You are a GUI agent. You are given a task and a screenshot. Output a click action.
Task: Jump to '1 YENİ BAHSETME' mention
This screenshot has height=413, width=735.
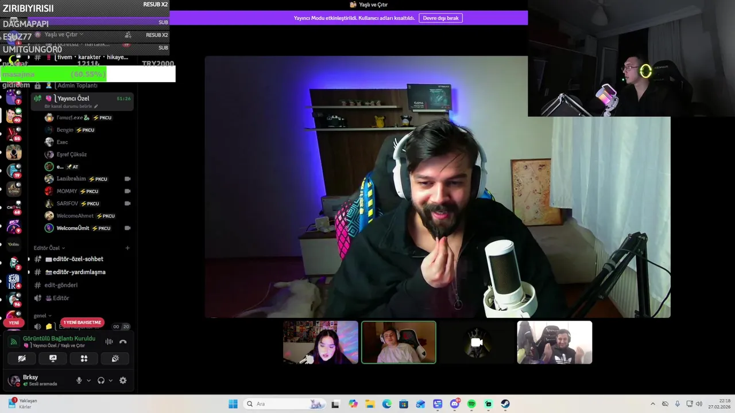[x=82, y=322]
